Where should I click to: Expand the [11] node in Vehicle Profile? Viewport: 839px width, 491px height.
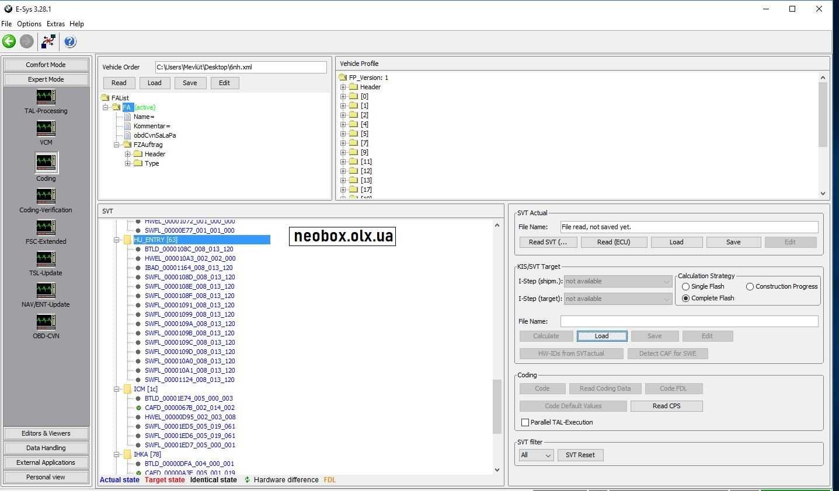343,162
